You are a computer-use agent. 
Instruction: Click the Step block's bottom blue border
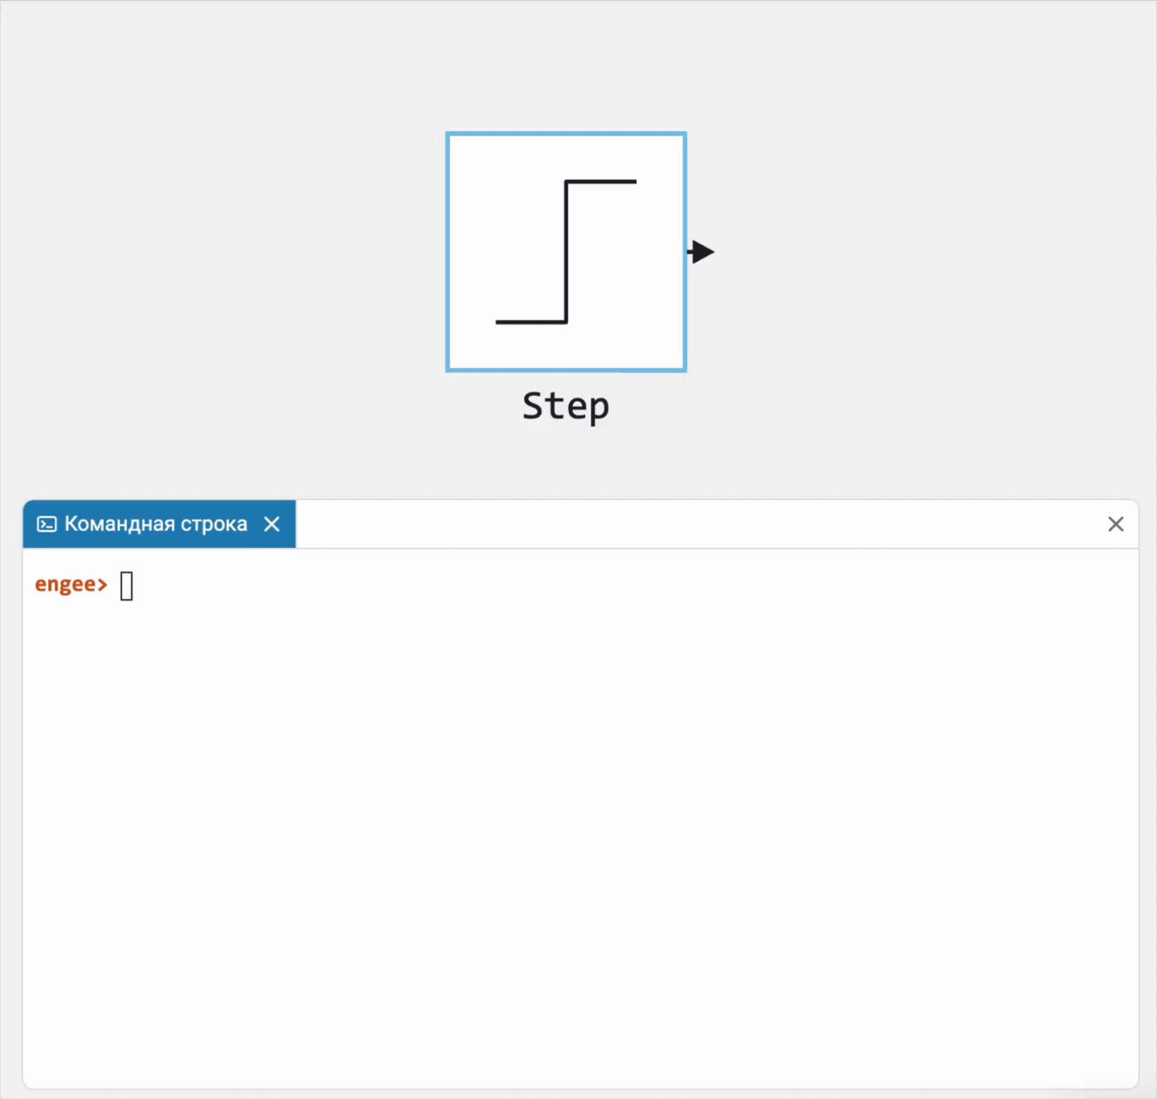[566, 369]
